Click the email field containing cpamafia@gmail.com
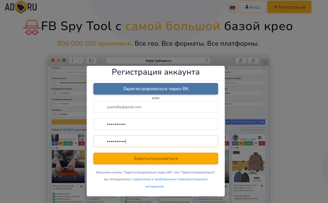The width and height of the screenshot is (328, 203). tap(156, 107)
